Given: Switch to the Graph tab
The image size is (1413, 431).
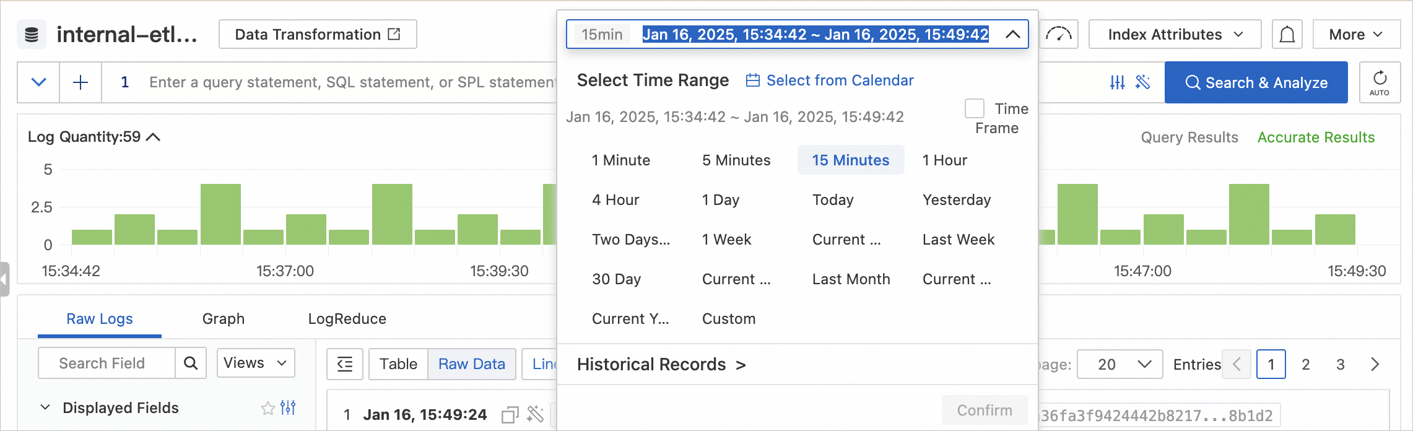Looking at the screenshot, I should (223, 319).
